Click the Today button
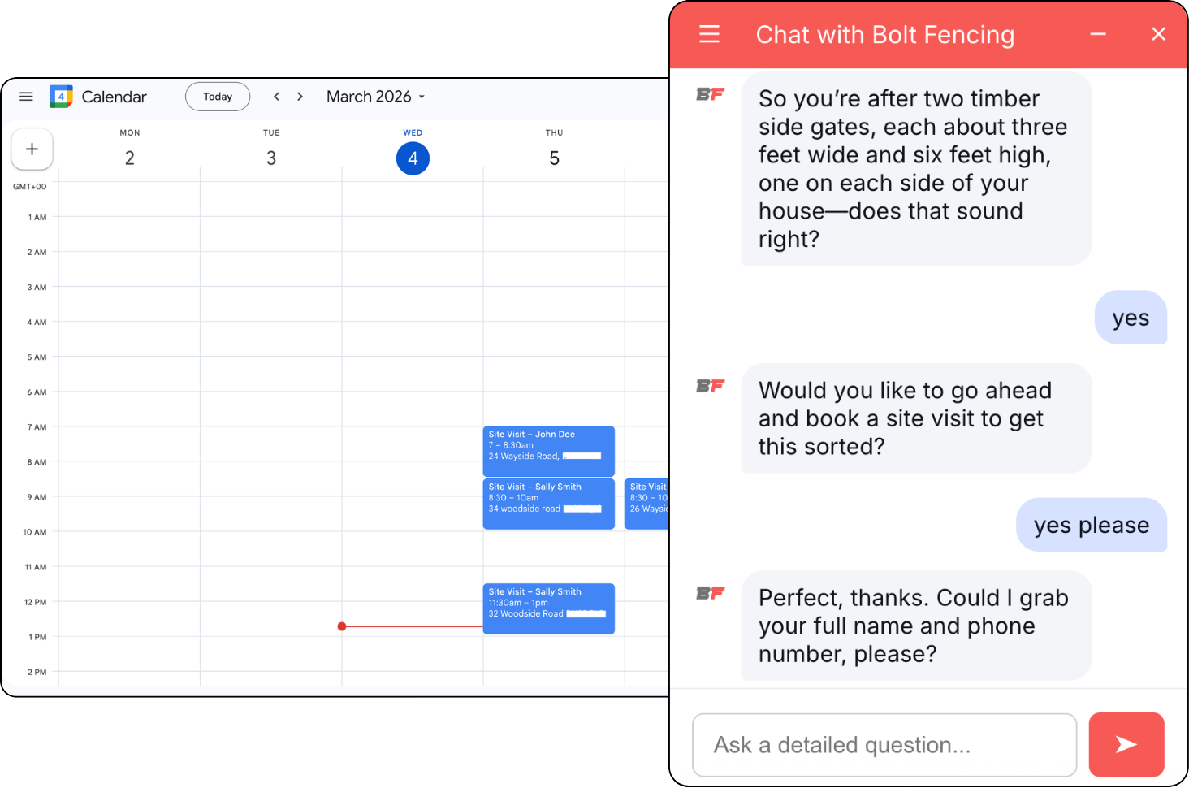 (218, 97)
